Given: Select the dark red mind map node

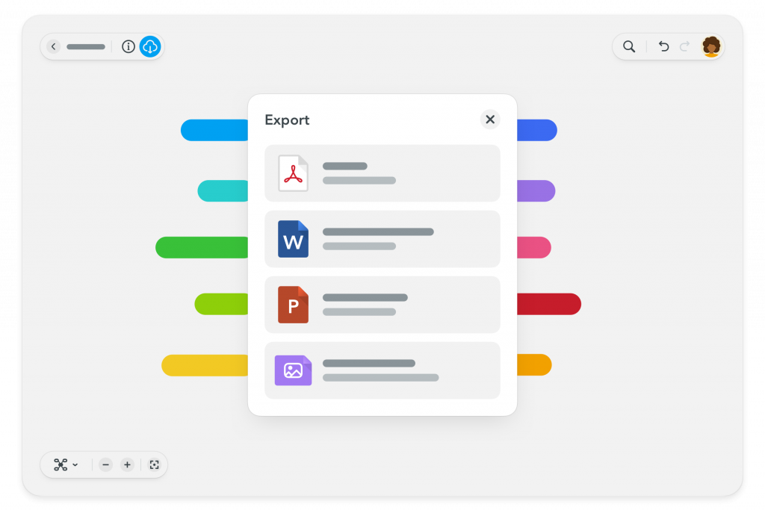Looking at the screenshot, I should click(549, 304).
